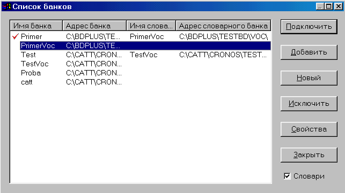Click the Подключить button
The width and height of the screenshot is (345, 193).
(x=309, y=27)
